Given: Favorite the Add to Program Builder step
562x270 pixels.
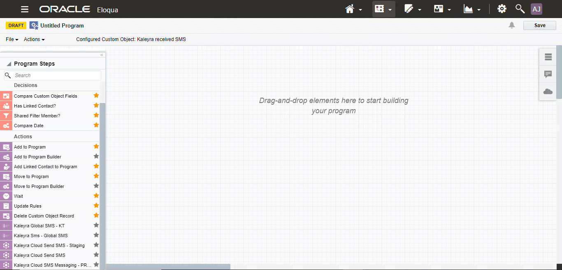Looking at the screenshot, I should (96, 156).
